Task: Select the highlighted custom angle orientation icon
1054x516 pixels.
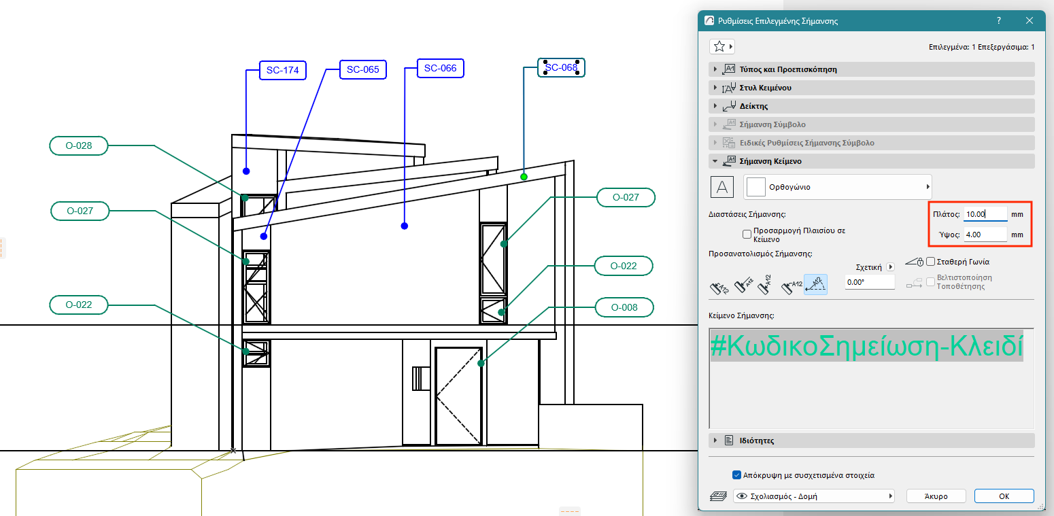Action: [x=815, y=285]
